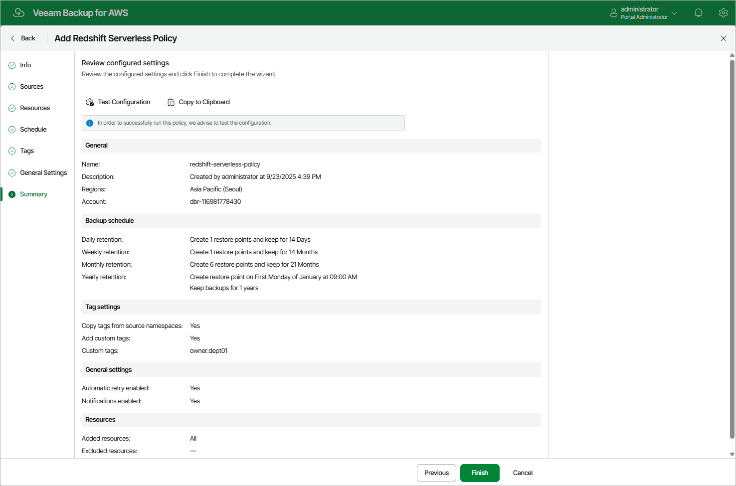The width and height of the screenshot is (736, 486).
Task: Click the account value dbr-116981778430
Action: pos(215,202)
